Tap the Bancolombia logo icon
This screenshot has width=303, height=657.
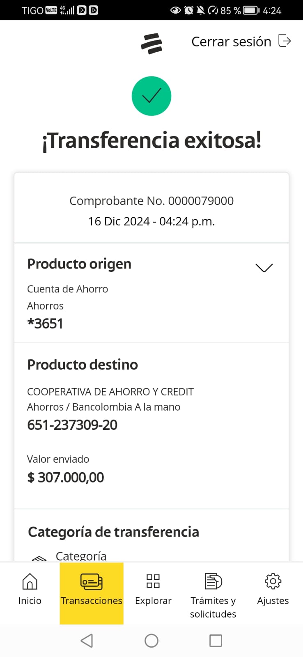151,44
